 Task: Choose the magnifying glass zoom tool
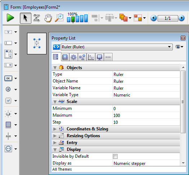[59, 18]
